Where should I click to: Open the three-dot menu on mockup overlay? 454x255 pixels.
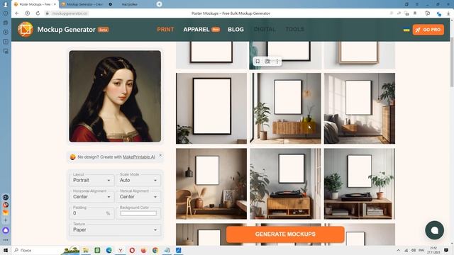[277, 62]
